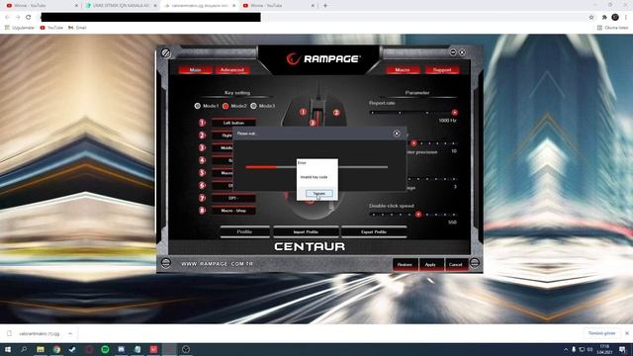This screenshot has width=633, height=356.
Task: Select Mode2 radio button
Action: [x=226, y=106]
